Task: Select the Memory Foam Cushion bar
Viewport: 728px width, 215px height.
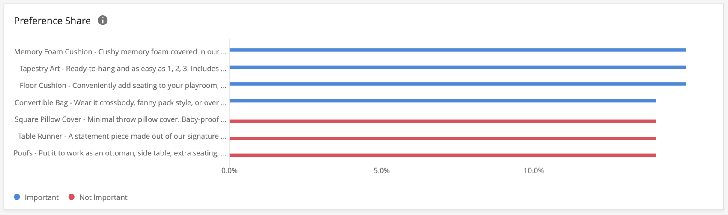Action: click(x=457, y=50)
